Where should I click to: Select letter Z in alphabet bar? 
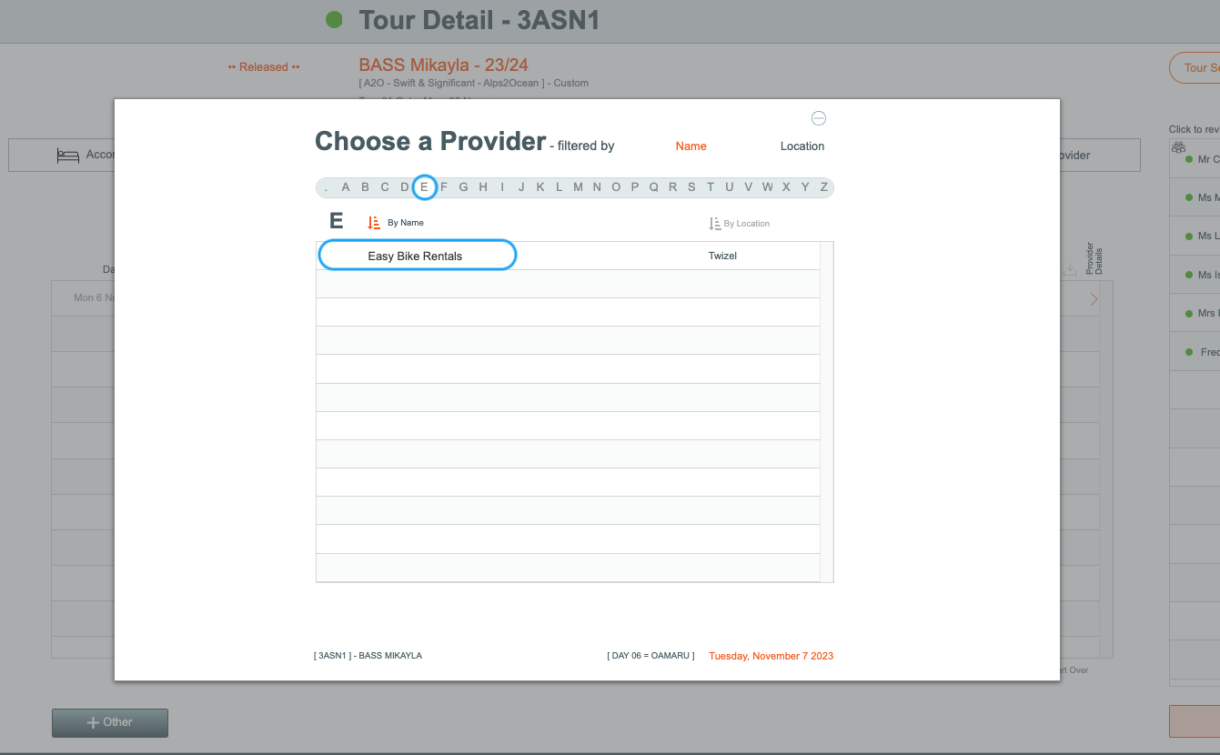824,187
